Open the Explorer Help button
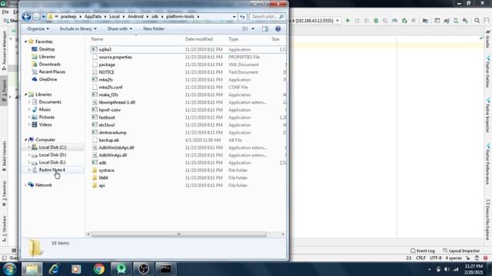The width and height of the screenshot is (492, 276). coord(278,29)
